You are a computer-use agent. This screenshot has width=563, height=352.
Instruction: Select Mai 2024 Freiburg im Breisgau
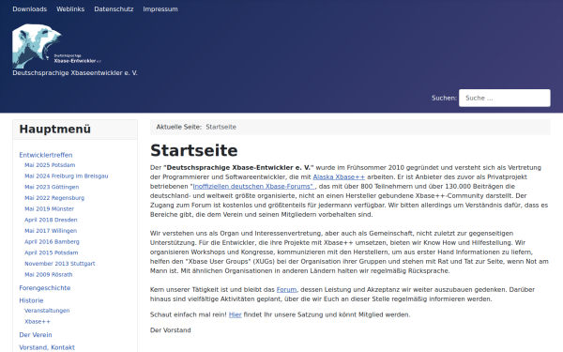pyautogui.click(x=66, y=176)
